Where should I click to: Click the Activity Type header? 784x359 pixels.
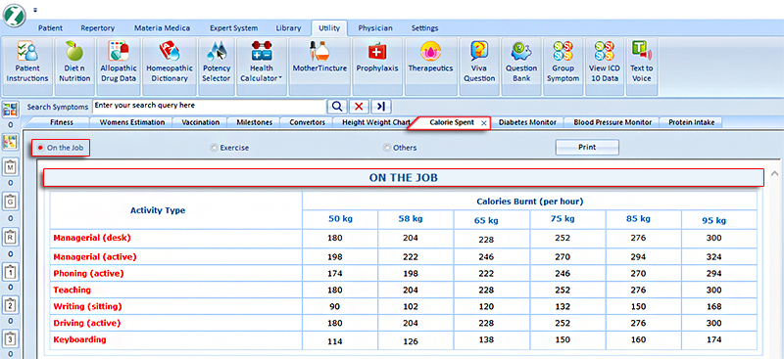158,210
